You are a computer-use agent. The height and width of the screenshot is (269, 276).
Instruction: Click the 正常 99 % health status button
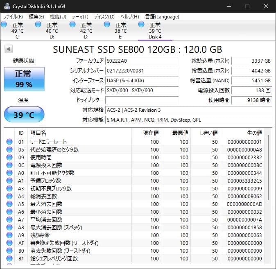click(23, 79)
